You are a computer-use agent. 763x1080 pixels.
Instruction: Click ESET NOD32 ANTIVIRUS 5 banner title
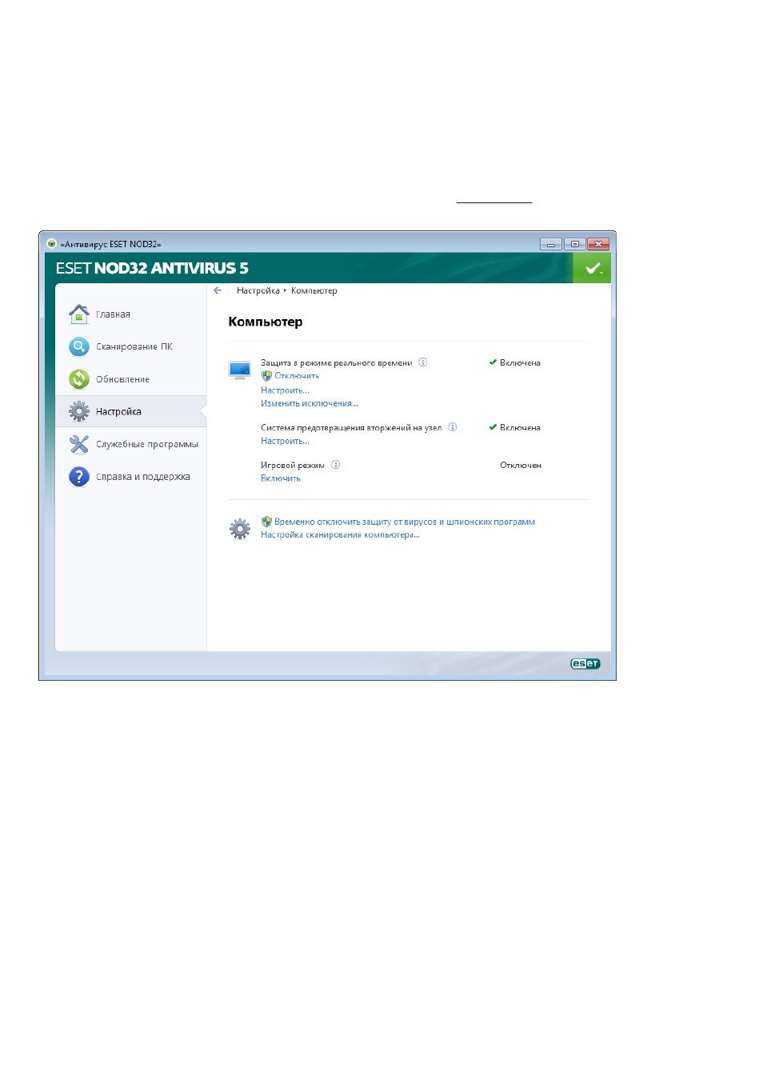click(152, 268)
